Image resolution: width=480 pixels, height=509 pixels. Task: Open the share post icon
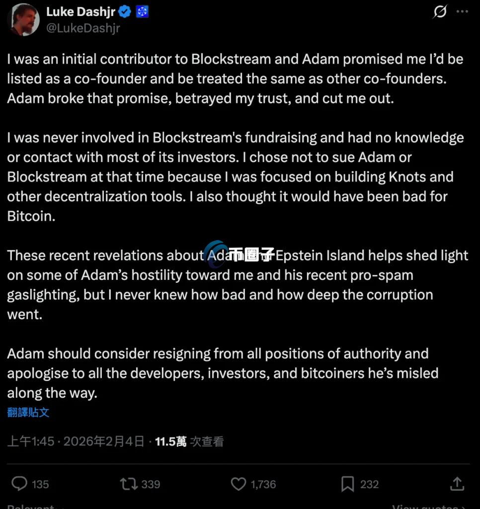pos(457,484)
